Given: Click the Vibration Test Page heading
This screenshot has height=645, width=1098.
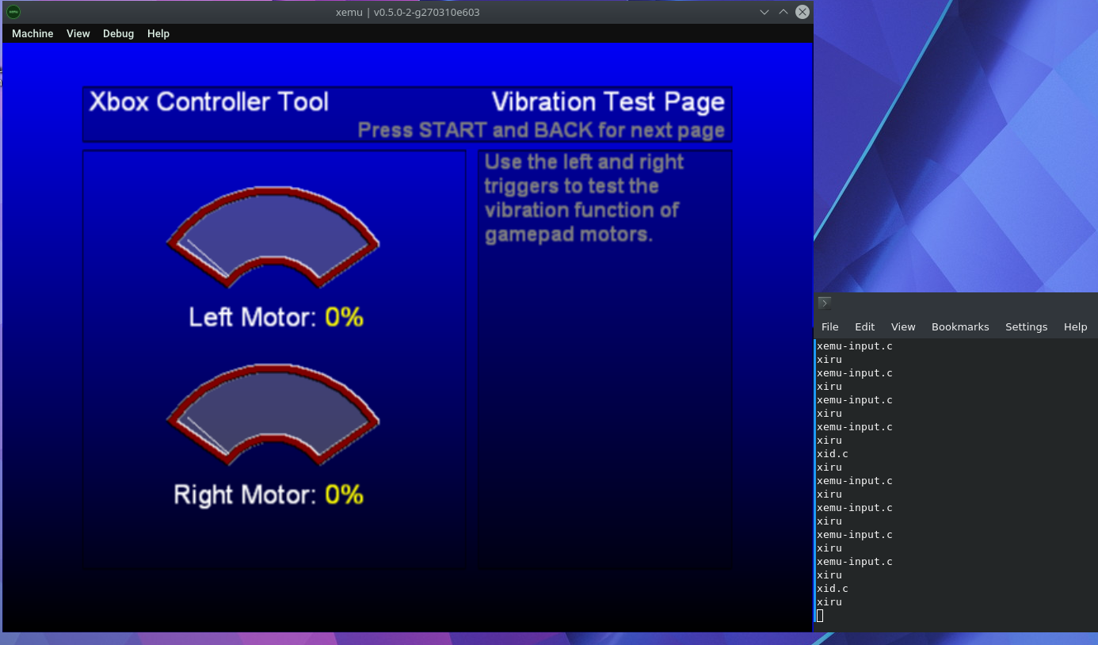Looking at the screenshot, I should click(x=607, y=101).
